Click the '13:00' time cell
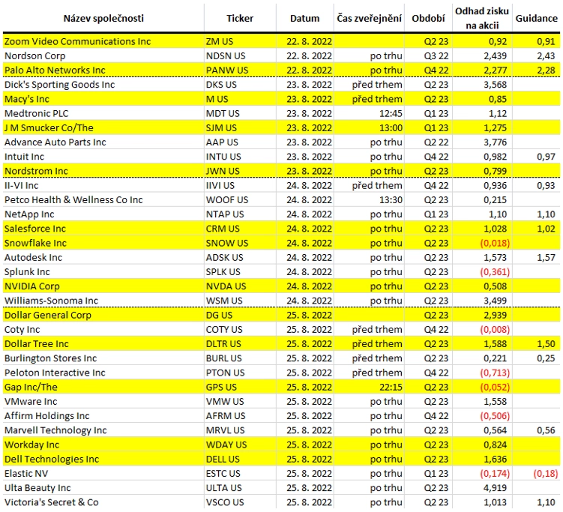563x512 pixels. 369,128
